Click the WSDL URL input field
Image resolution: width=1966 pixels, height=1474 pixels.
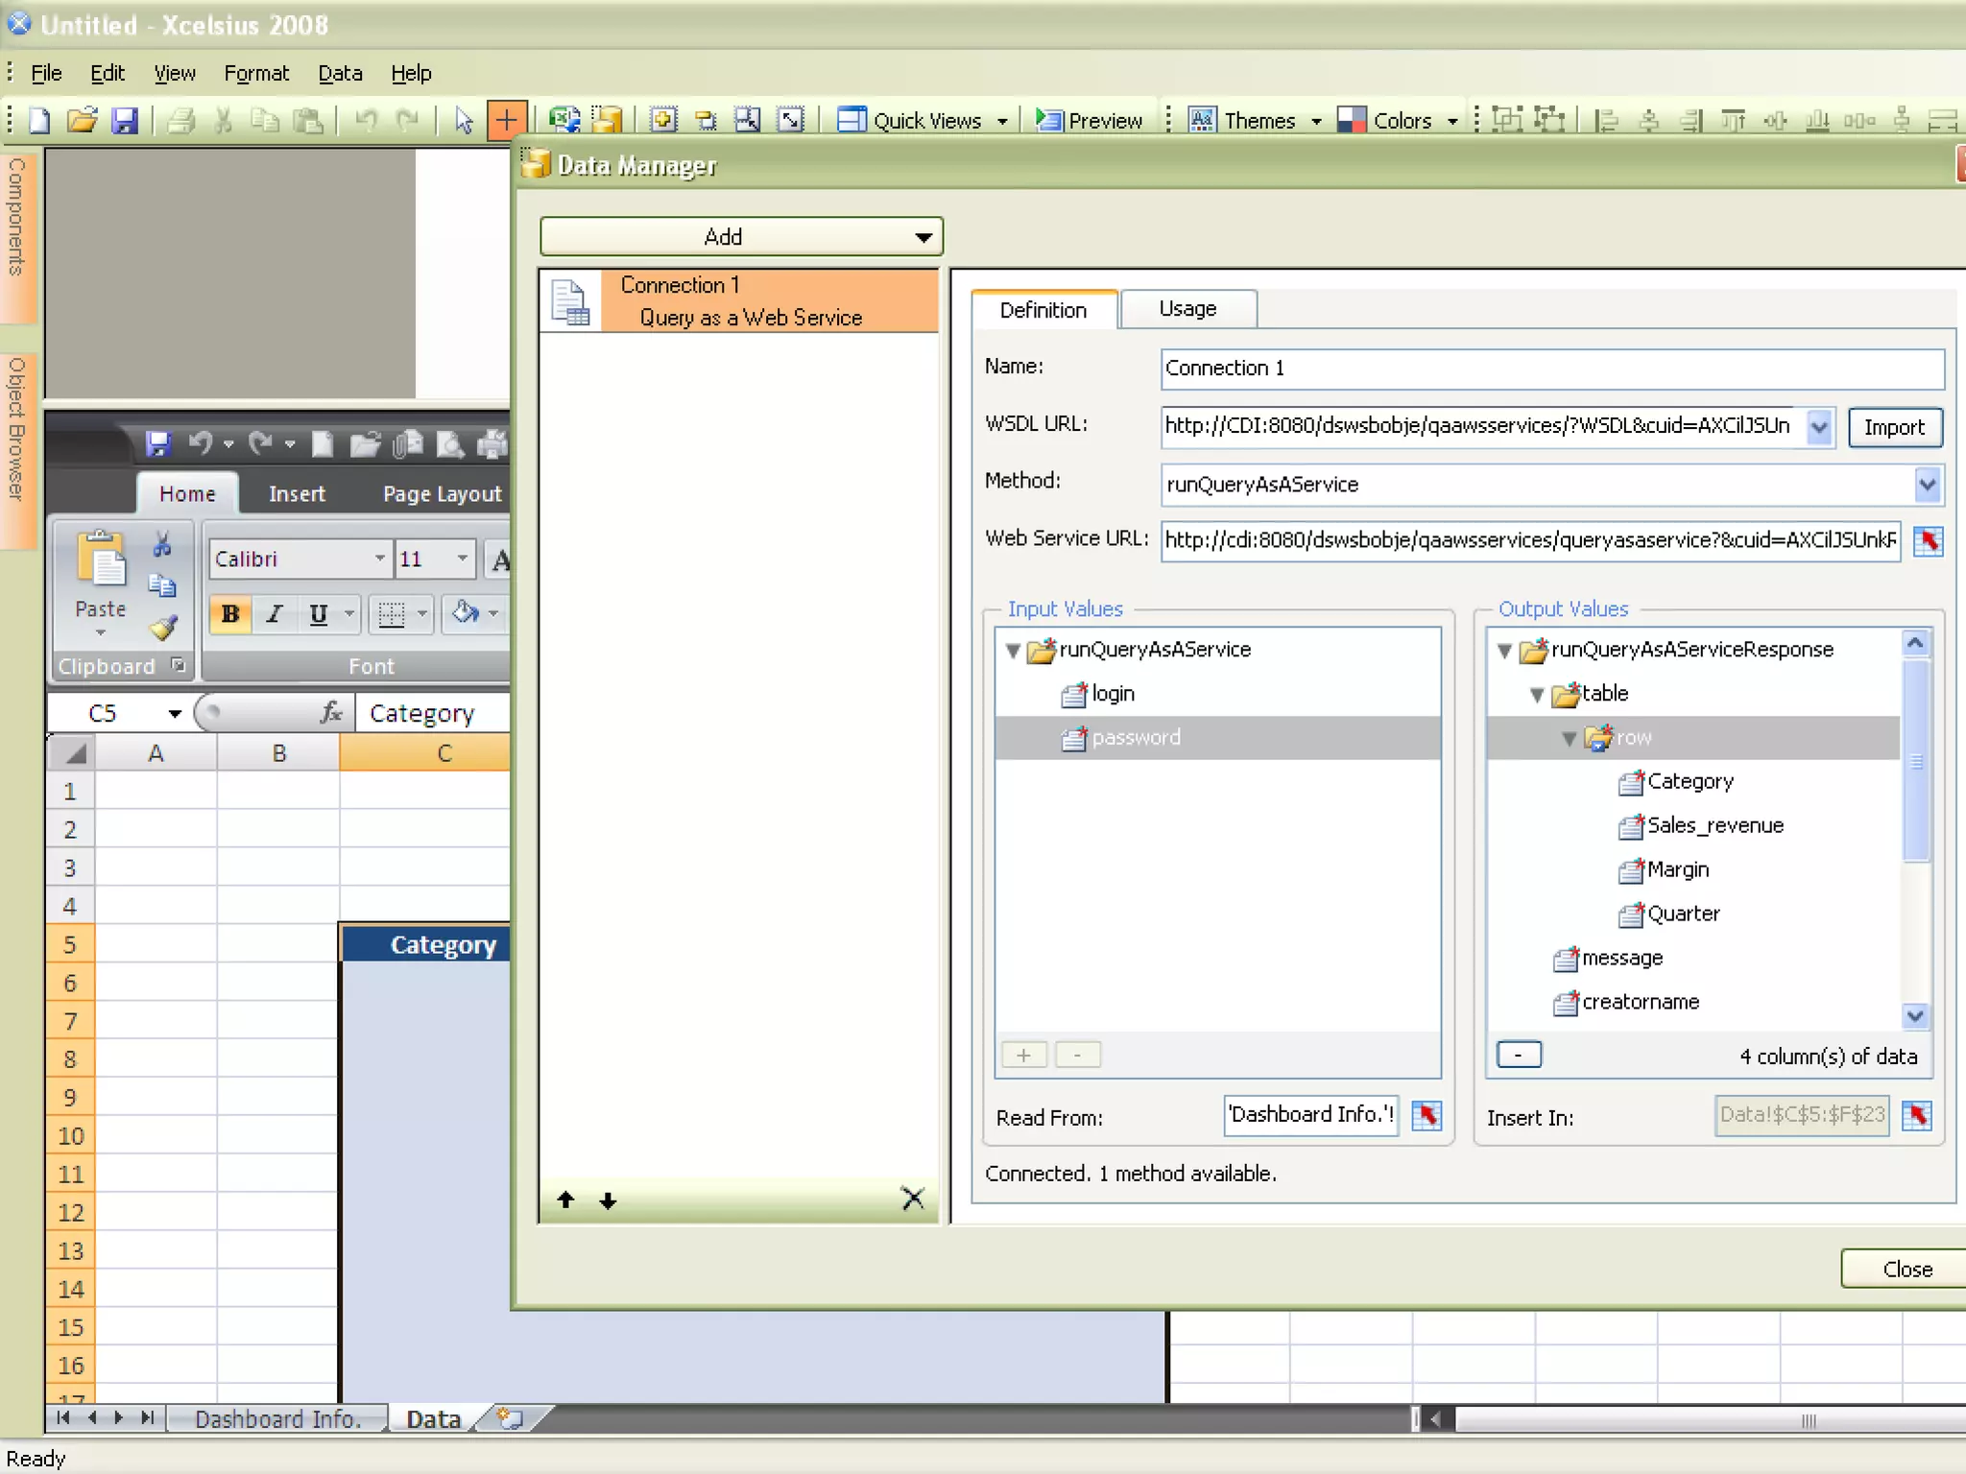pos(1484,426)
